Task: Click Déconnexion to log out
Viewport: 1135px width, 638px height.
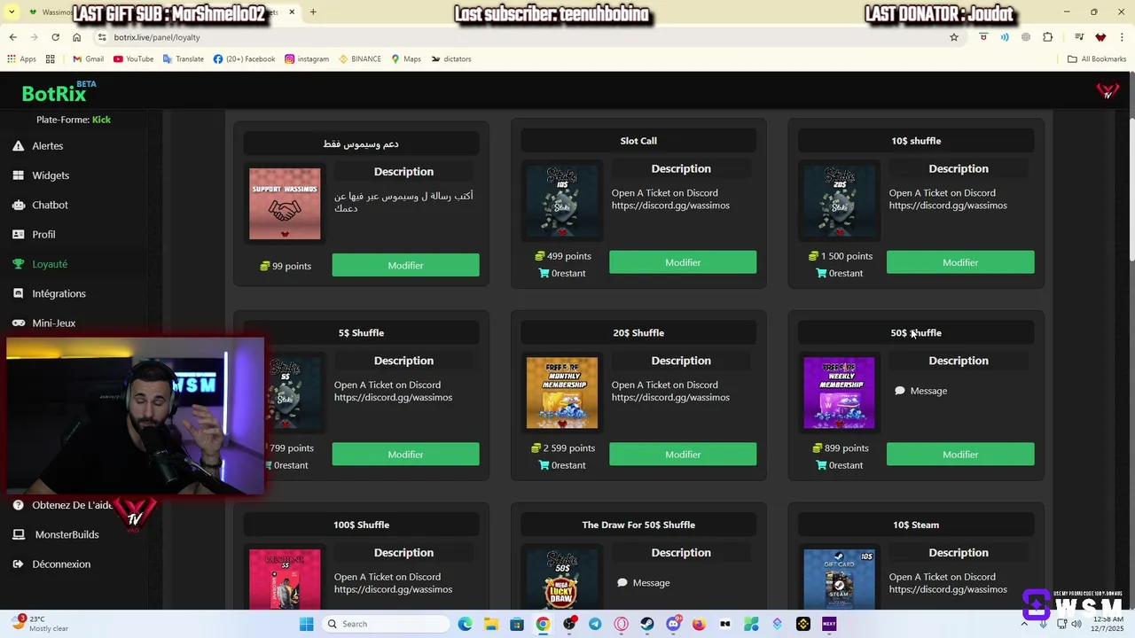Action: 61,564
